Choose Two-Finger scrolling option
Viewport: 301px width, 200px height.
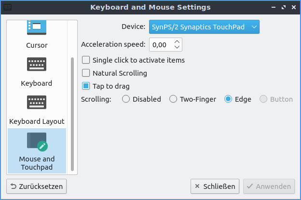click(173, 99)
